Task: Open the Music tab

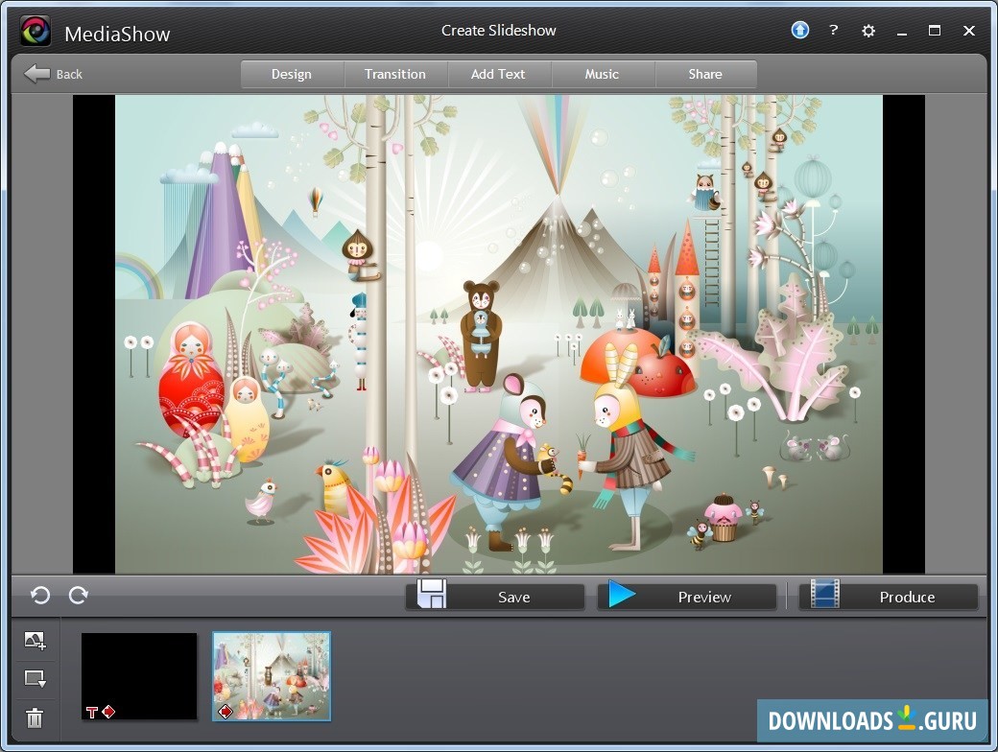Action: pyautogui.click(x=603, y=74)
